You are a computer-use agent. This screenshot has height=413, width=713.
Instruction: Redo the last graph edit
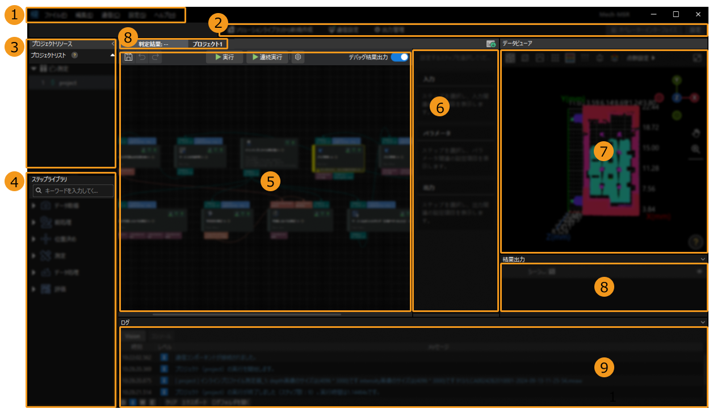click(x=156, y=57)
